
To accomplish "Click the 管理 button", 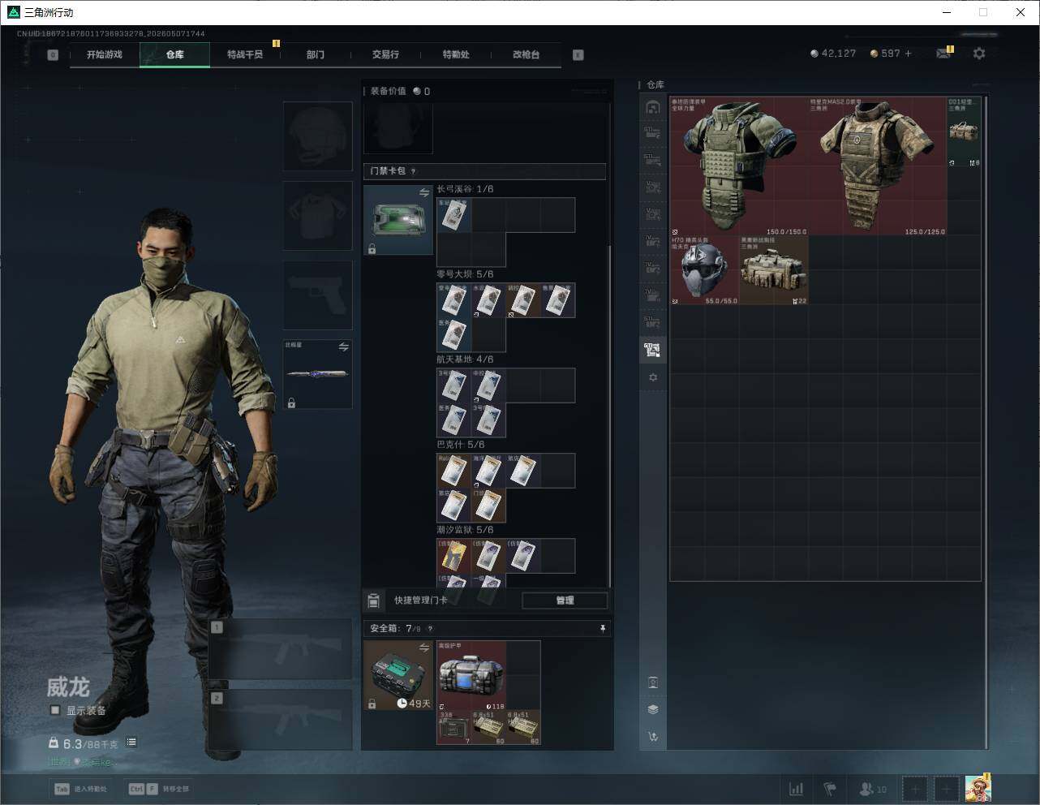I will [565, 601].
